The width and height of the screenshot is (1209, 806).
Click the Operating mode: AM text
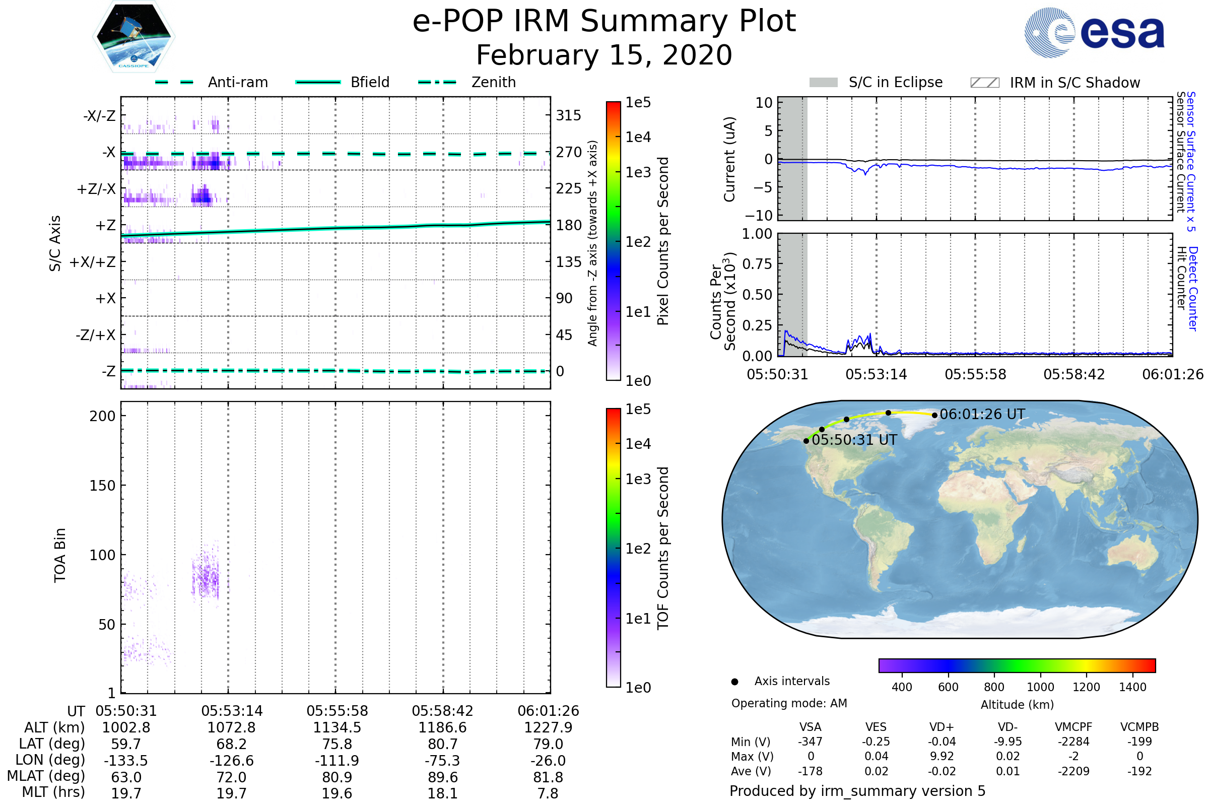[789, 703]
